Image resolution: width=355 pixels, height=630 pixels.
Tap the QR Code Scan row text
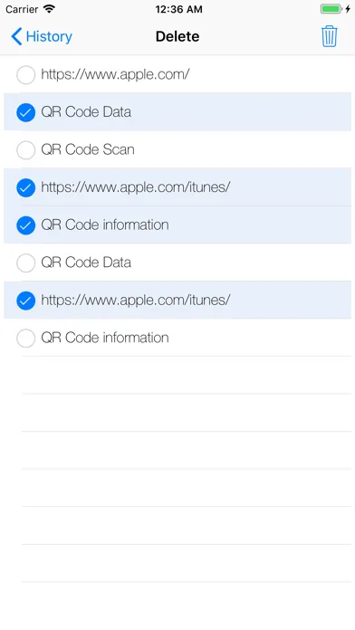coord(88,149)
